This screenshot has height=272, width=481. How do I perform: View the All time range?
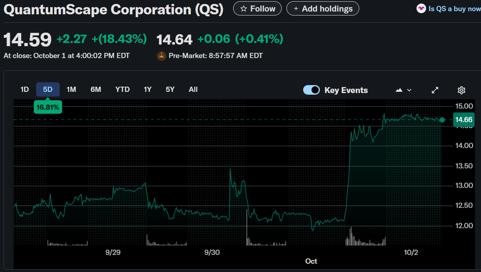click(x=193, y=89)
